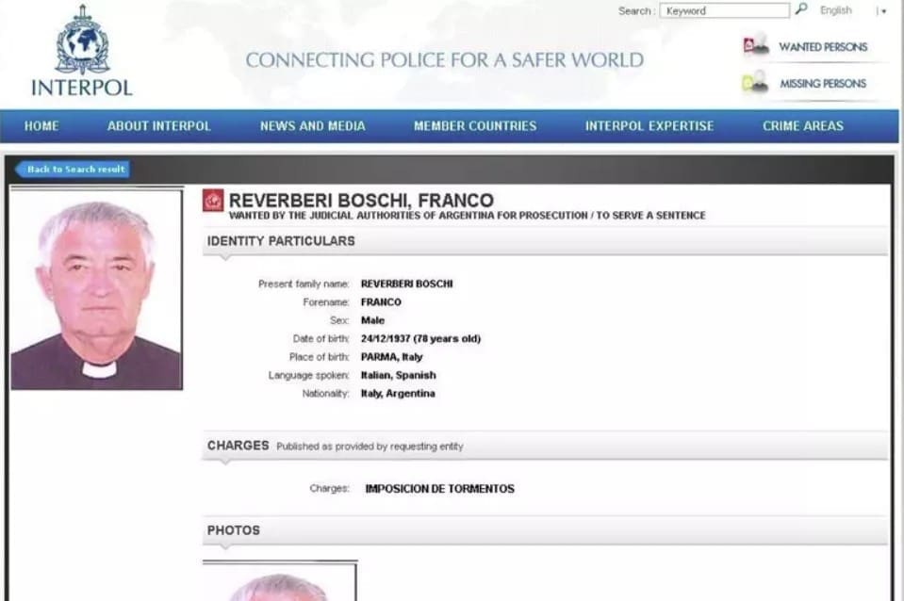904x601 pixels.
Task: Click the Missing Persons icon
Action: [755, 82]
